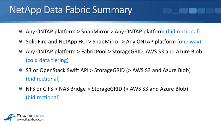Click '(bidirectional)' on the first bullet line
Image resolution: width=221 pixels, height=124 pixels.
[x=183, y=31]
